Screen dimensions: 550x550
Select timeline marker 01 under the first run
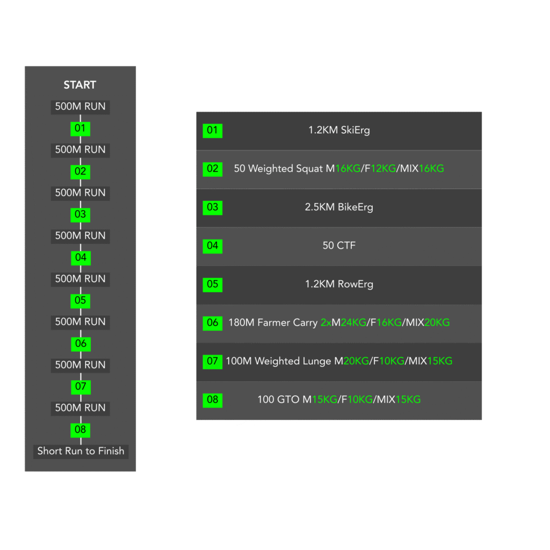point(81,128)
